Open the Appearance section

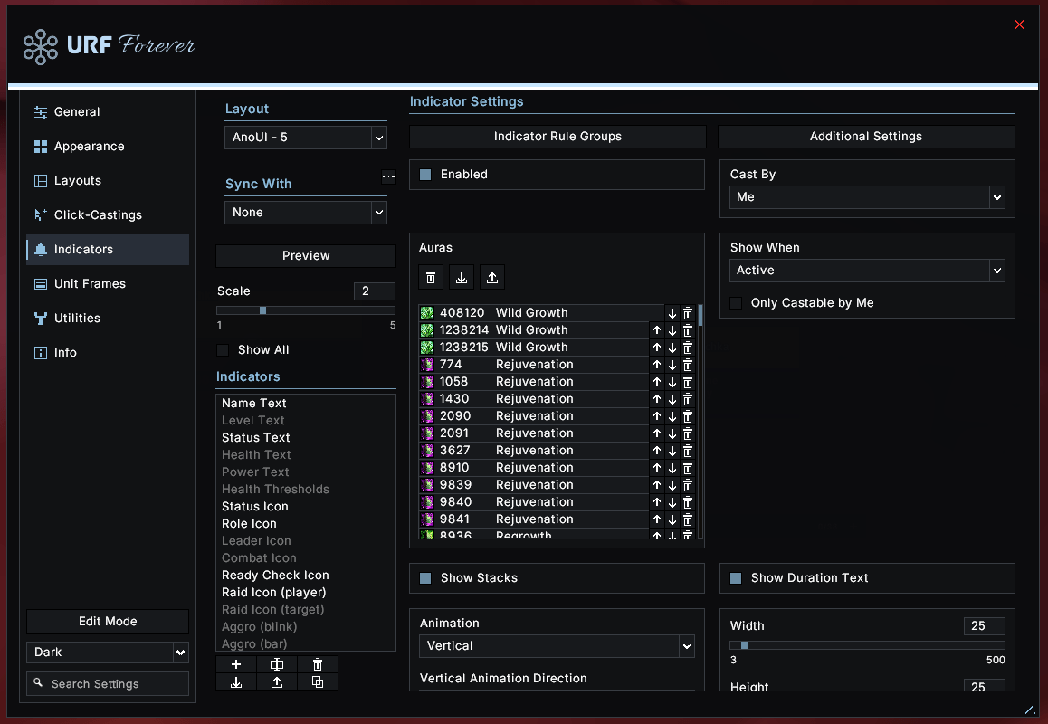pyautogui.click(x=108, y=147)
